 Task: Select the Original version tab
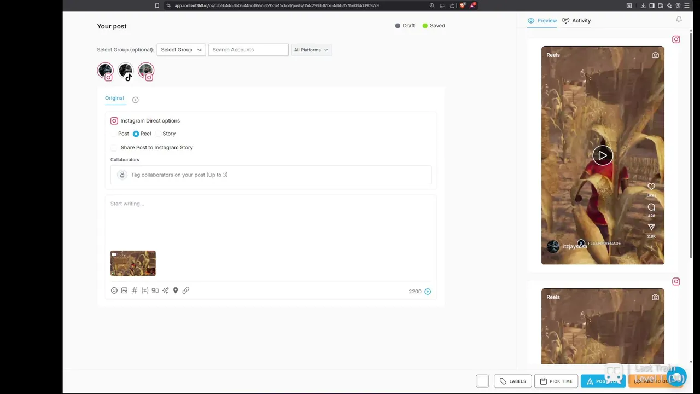114,99
